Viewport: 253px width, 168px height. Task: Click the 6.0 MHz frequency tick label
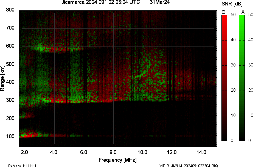pyautogui.click(x=83, y=152)
